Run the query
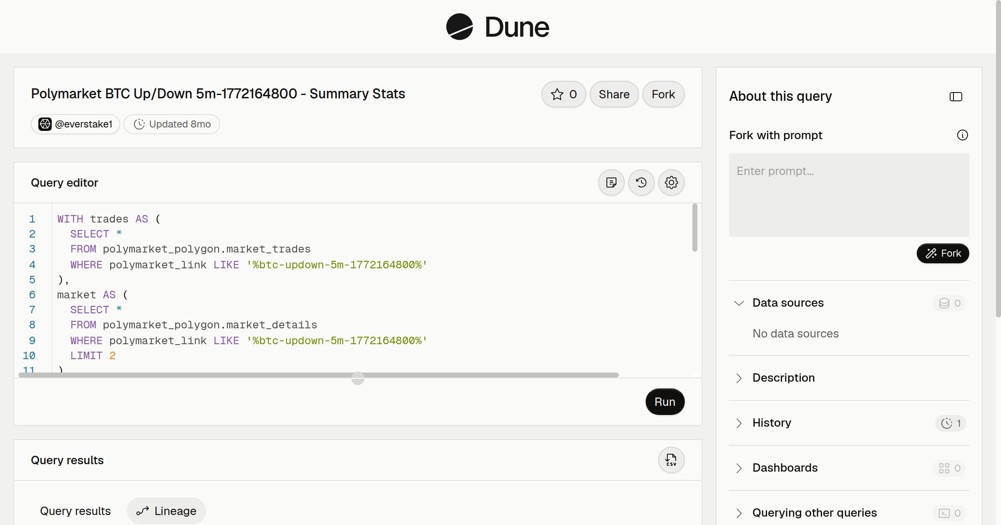This screenshot has width=1001, height=525. (665, 402)
